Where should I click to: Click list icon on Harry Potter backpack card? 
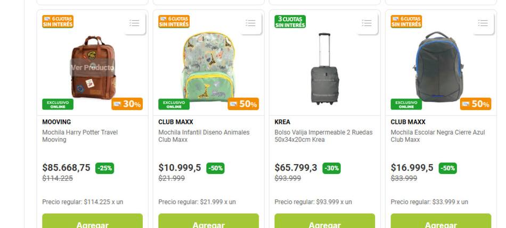click(134, 23)
